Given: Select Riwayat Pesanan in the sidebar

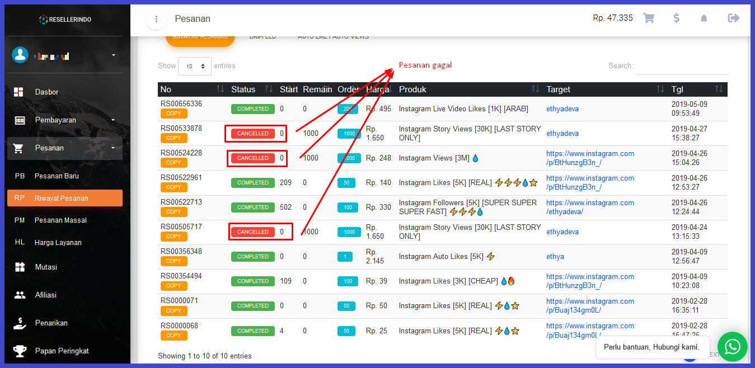Looking at the screenshot, I should click(64, 198).
